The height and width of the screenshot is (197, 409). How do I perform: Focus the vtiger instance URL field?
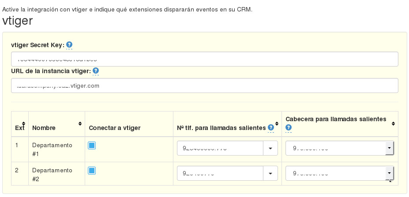204,85
